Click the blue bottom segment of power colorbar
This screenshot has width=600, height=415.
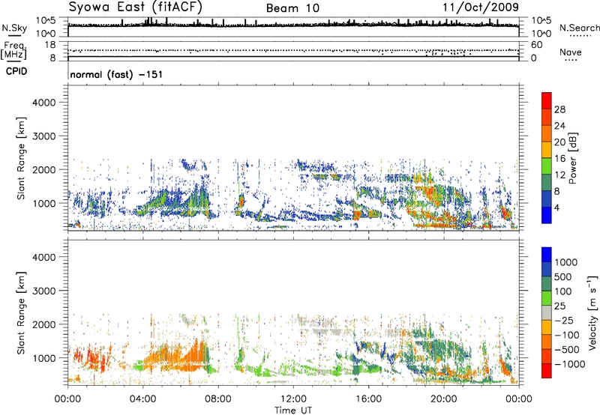click(547, 215)
